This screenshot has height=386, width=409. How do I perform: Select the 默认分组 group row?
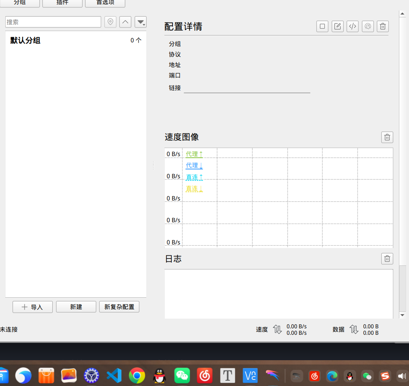(x=76, y=40)
